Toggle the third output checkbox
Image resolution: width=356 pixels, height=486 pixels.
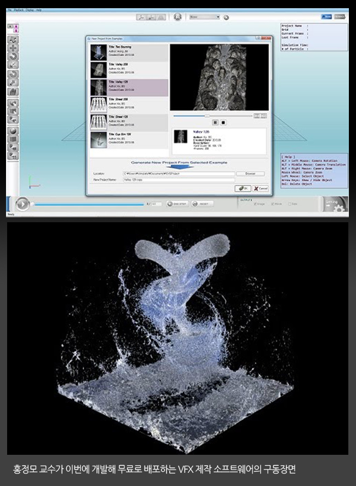[x=290, y=204]
